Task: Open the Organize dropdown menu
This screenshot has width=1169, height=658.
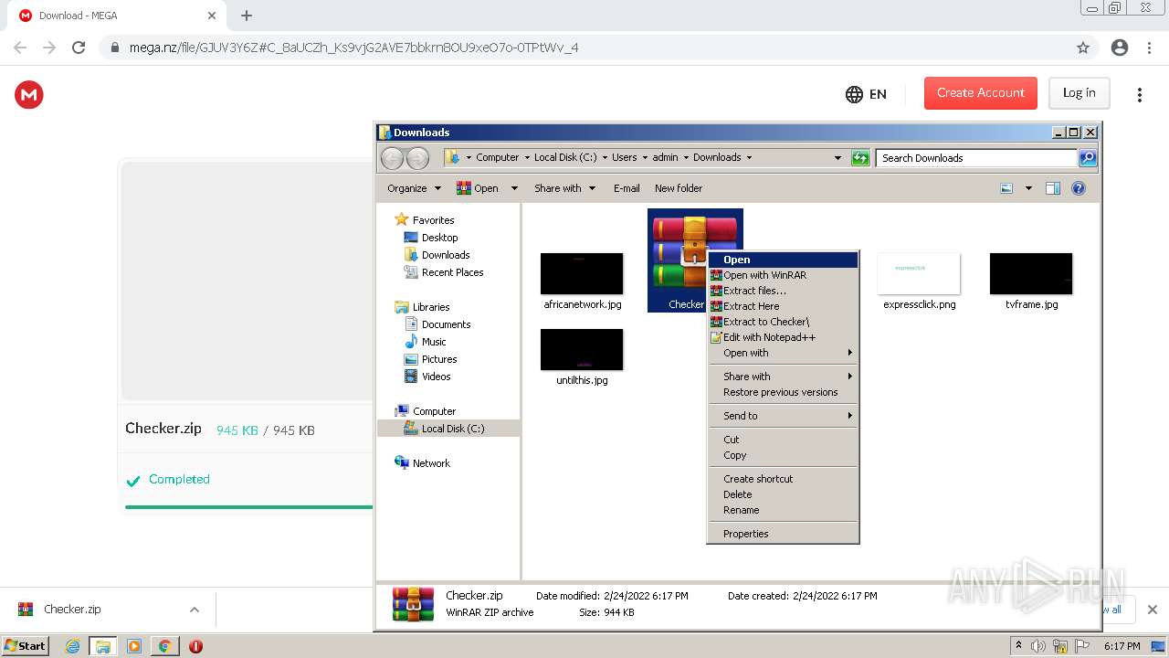Action: tap(414, 188)
